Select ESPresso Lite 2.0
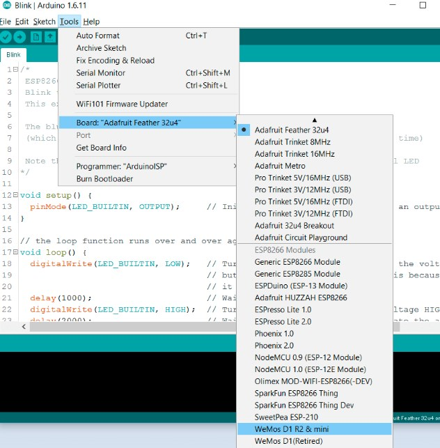 tap(315, 322)
